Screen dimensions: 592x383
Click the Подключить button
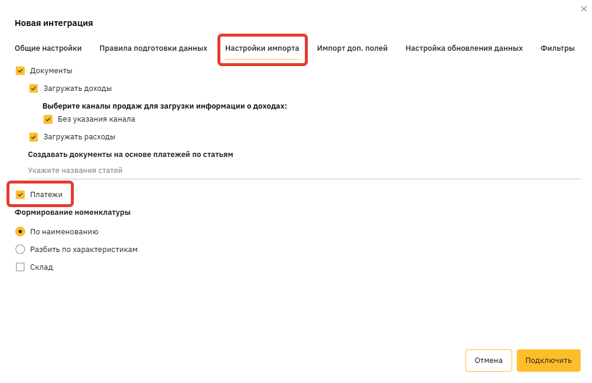[x=548, y=361]
